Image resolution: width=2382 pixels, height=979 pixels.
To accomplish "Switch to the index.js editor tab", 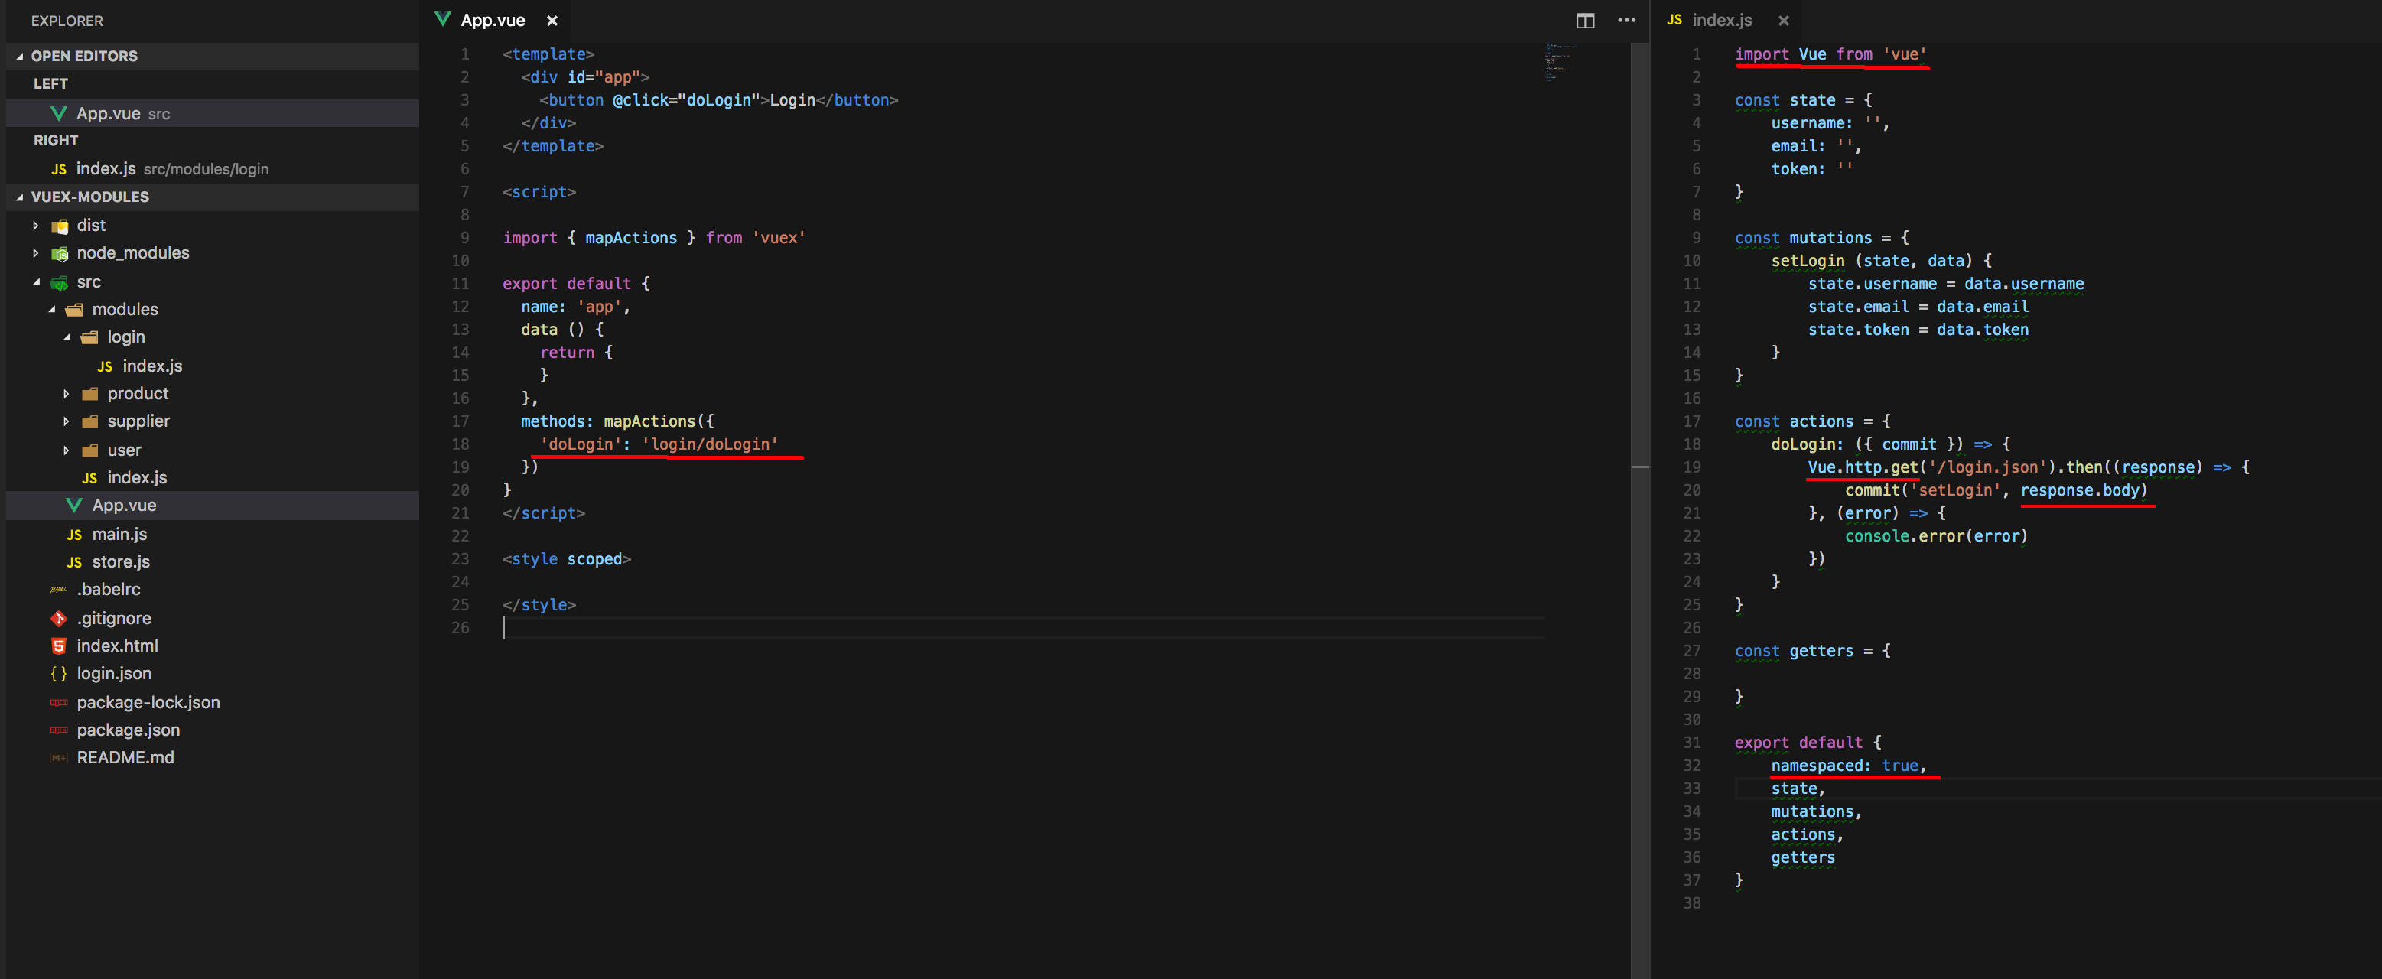I will (x=1721, y=21).
